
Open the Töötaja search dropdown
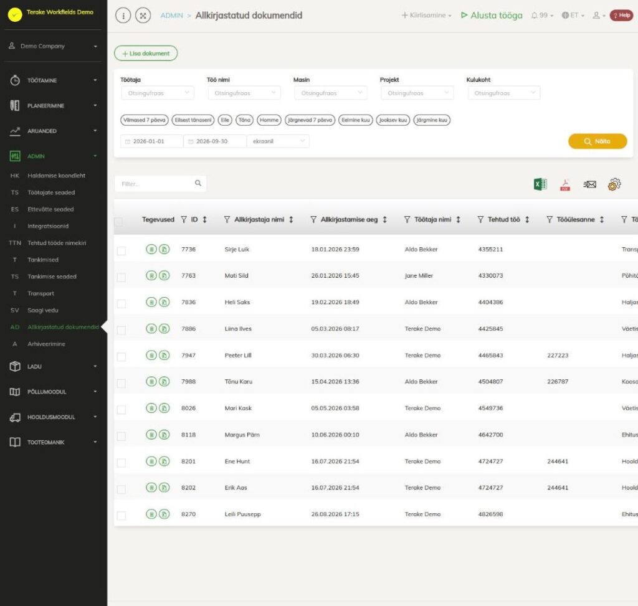[158, 93]
